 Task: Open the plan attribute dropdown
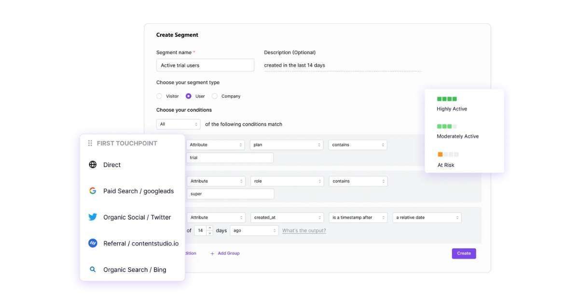[x=287, y=145]
